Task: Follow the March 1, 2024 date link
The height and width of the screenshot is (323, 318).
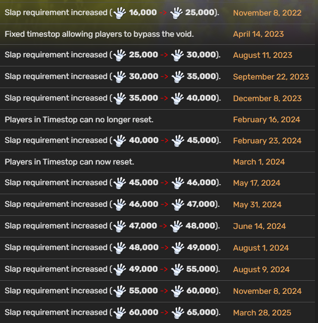Action: [x=259, y=162]
